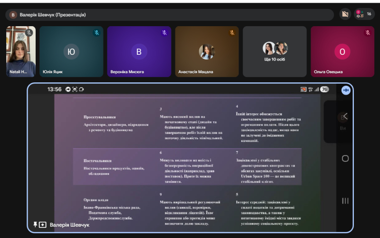380x238 pixels.
Task: Unpin the presentation using pin icon
Action: [35, 224]
